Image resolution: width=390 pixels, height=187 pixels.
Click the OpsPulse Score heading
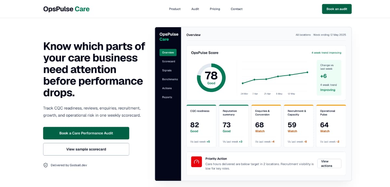pos(205,53)
